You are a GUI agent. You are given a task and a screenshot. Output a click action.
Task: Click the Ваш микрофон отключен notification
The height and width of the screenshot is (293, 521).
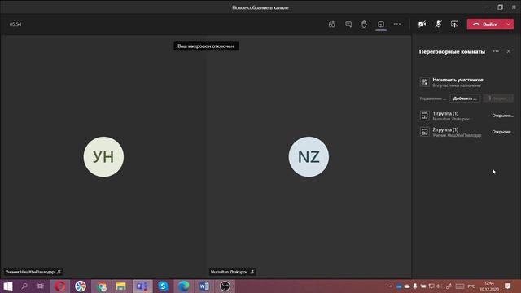(x=206, y=46)
